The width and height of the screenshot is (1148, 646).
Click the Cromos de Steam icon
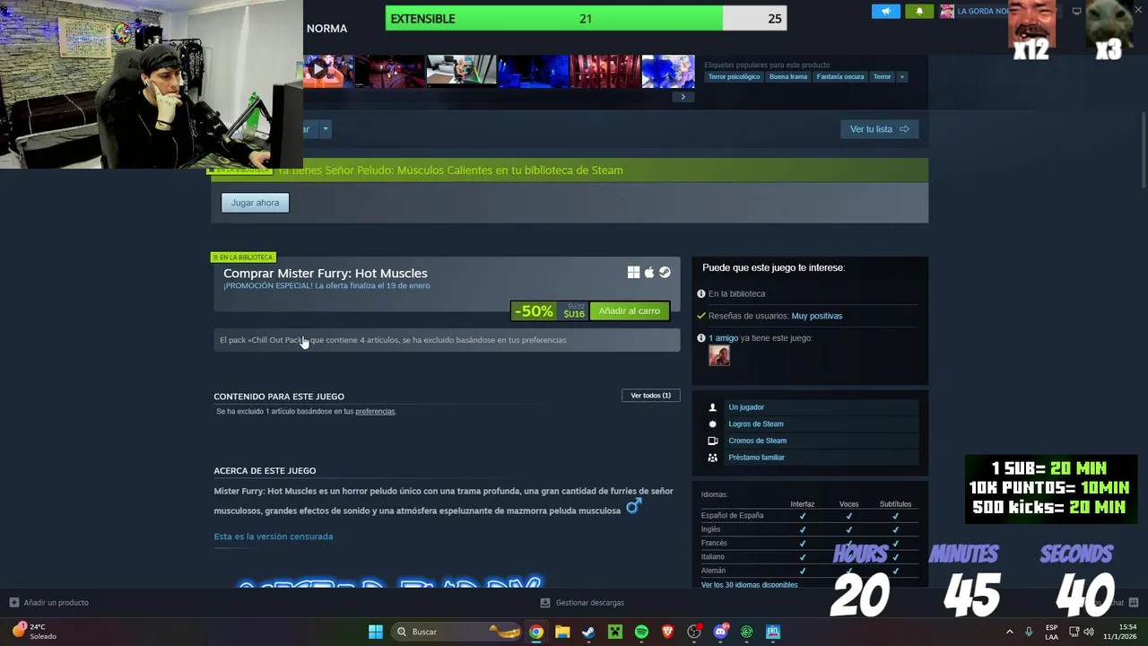(713, 441)
